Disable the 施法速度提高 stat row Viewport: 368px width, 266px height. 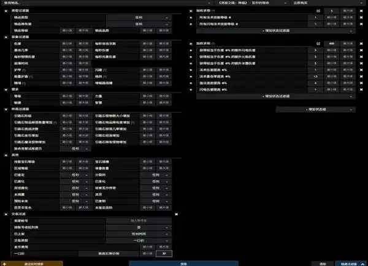[191, 83]
